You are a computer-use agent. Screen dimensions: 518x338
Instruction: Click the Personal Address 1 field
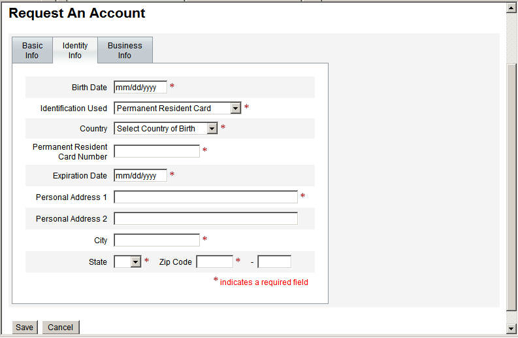206,197
